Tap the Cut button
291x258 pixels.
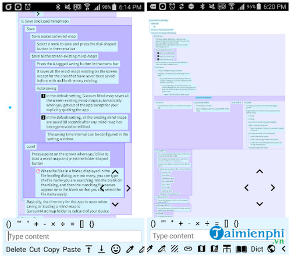pos(35,249)
